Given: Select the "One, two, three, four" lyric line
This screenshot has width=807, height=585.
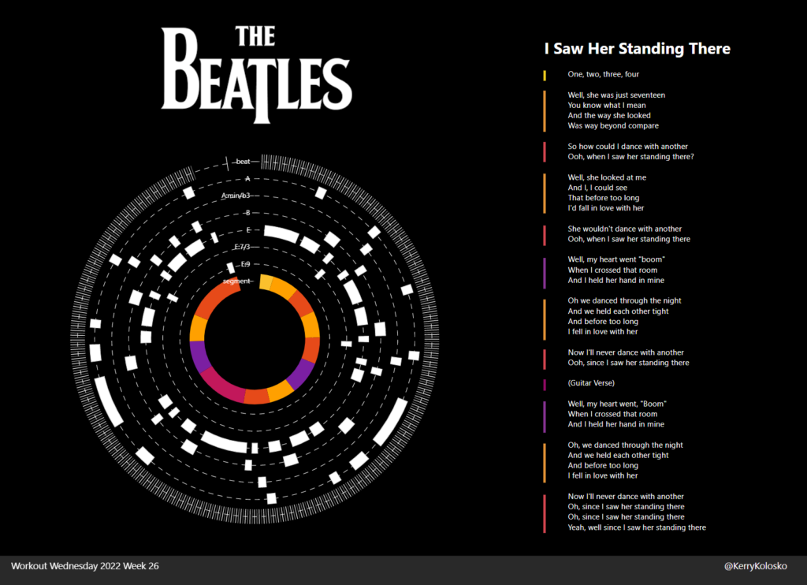Looking at the screenshot, I should (x=603, y=75).
